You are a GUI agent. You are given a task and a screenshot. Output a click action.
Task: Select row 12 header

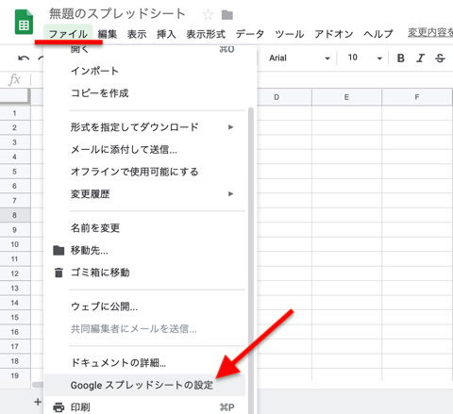pos(15,273)
